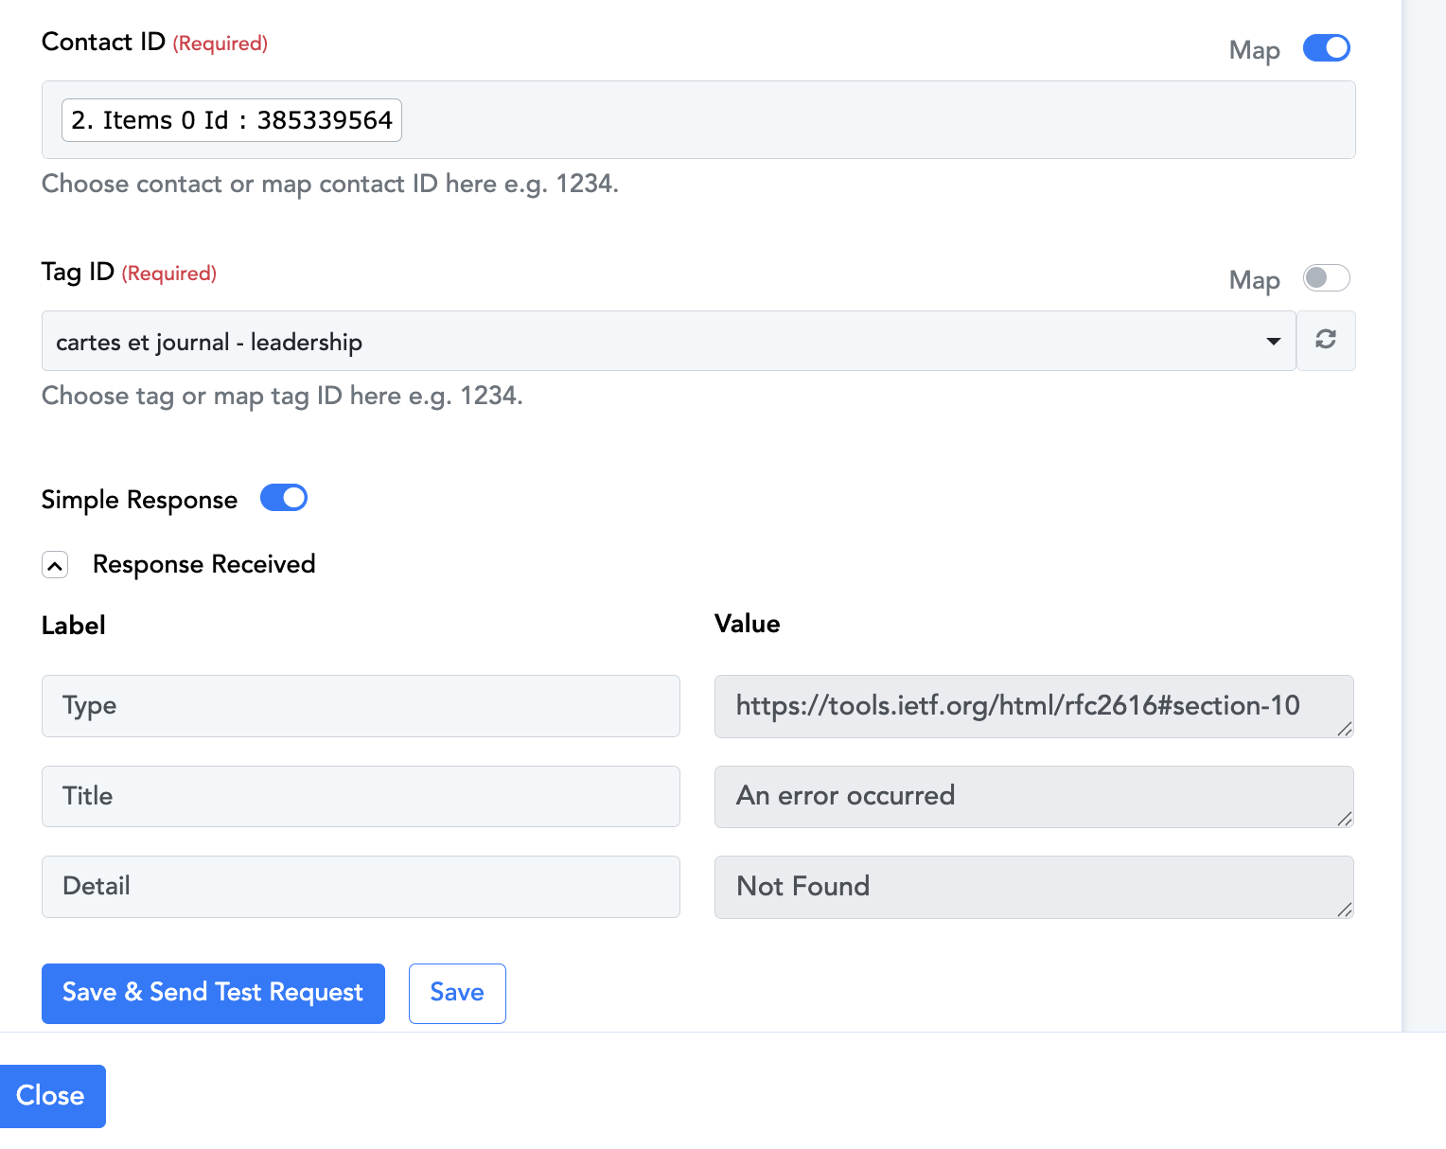The width and height of the screenshot is (1446, 1149).
Task: Click resize handle of URL value box
Action: pos(1345,728)
